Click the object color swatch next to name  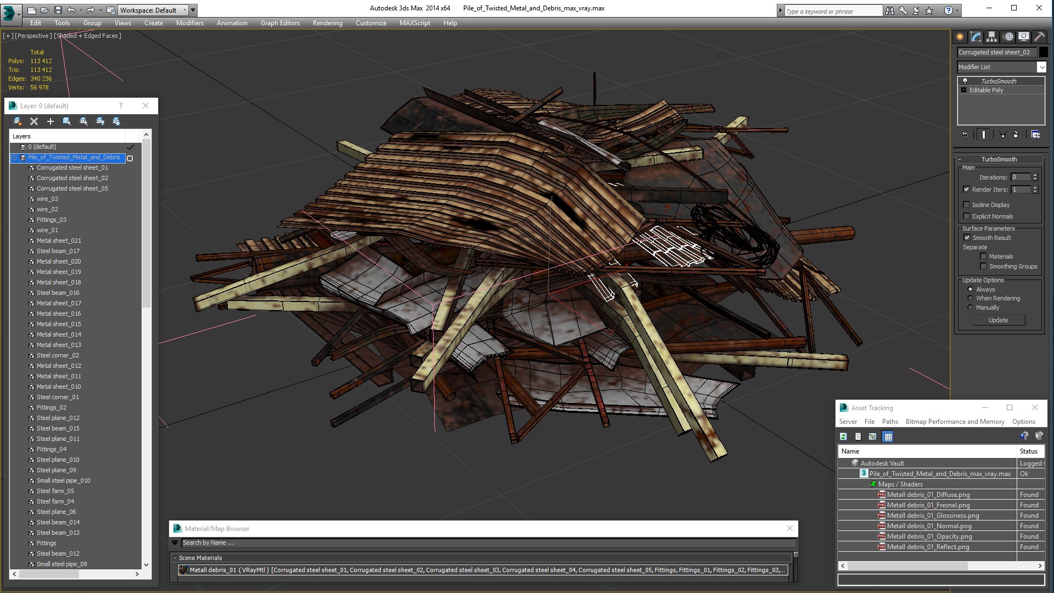tap(1043, 52)
